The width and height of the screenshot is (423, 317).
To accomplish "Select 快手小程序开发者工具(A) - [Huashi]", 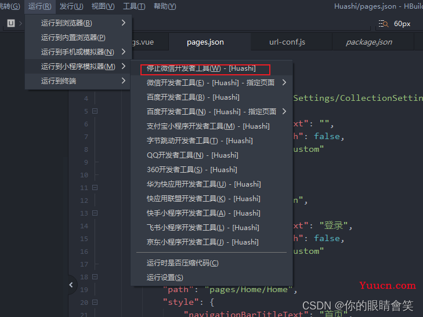I will coord(211,214).
